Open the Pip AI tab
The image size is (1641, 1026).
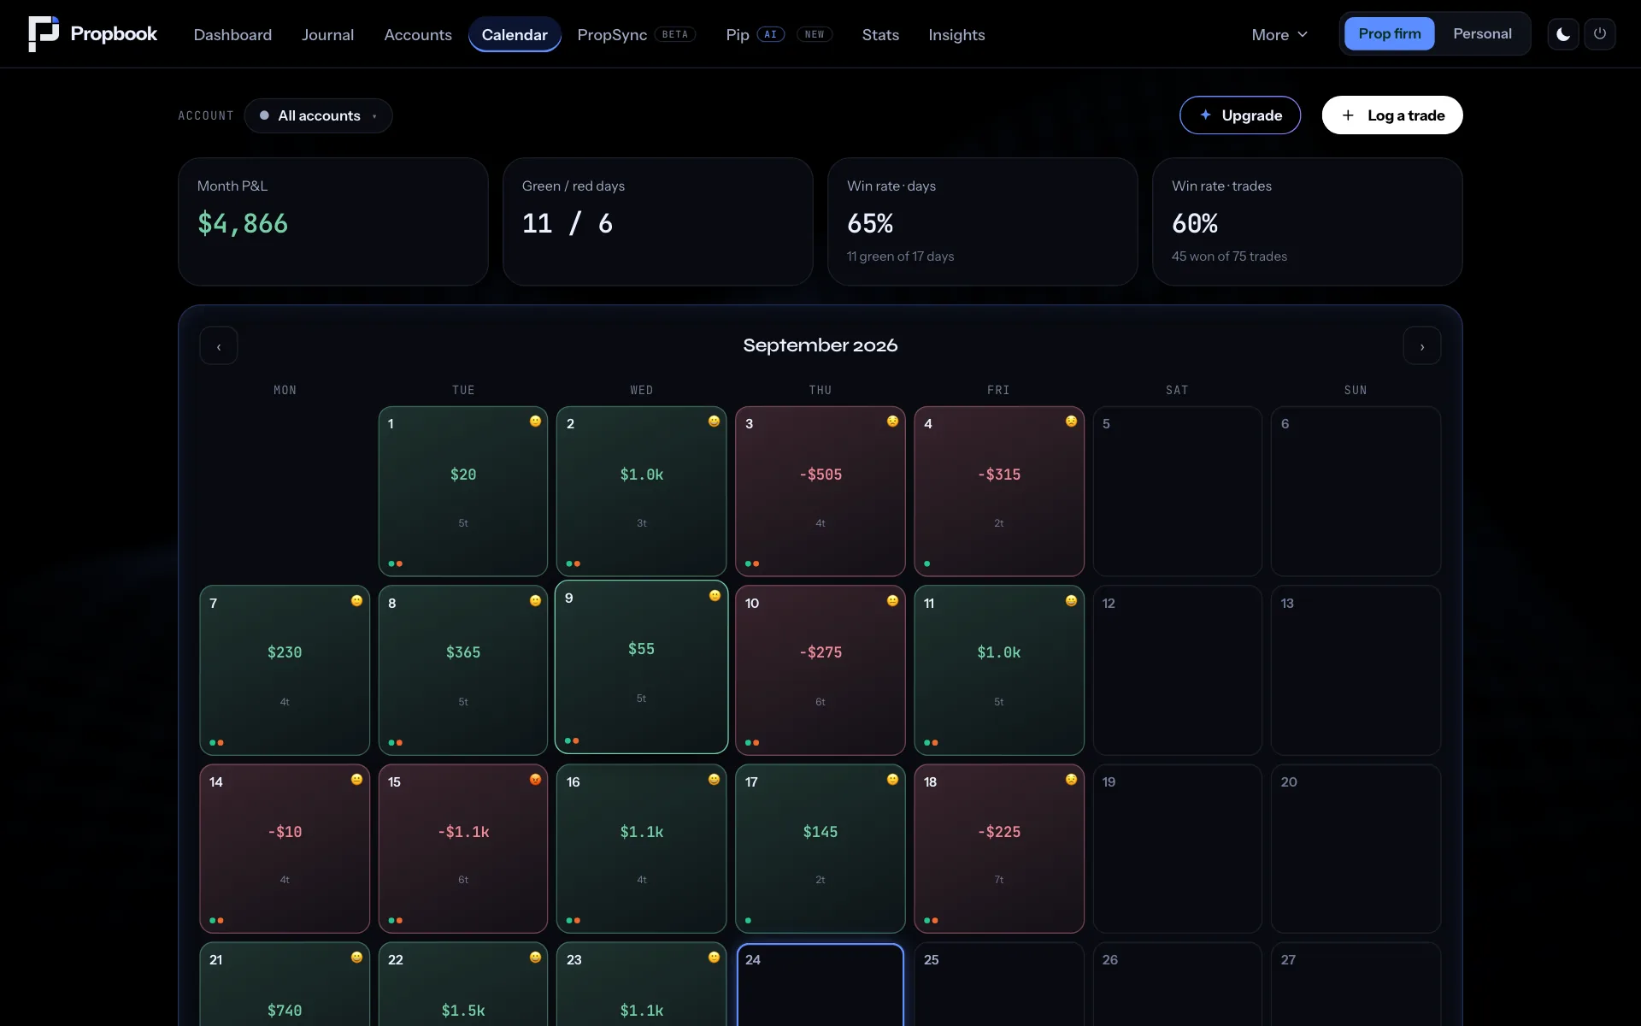pyautogui.click(x=779, y=35)
